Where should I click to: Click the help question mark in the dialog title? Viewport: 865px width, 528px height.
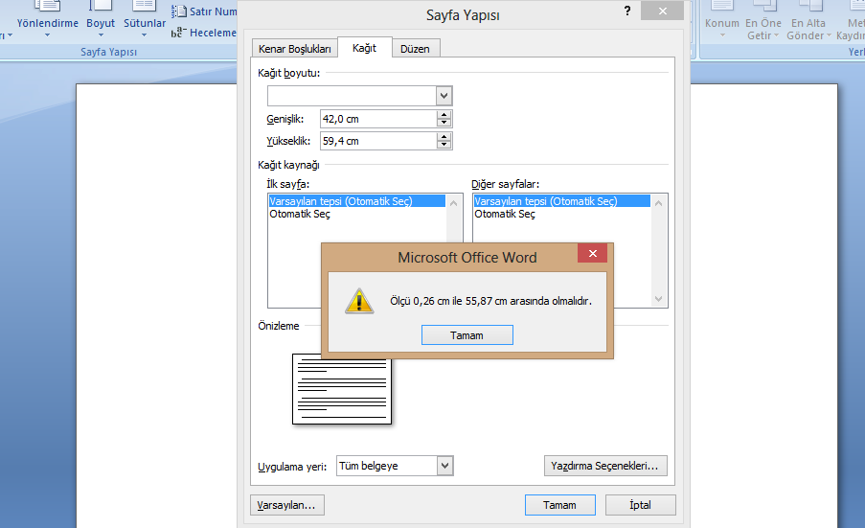[627, 11]
